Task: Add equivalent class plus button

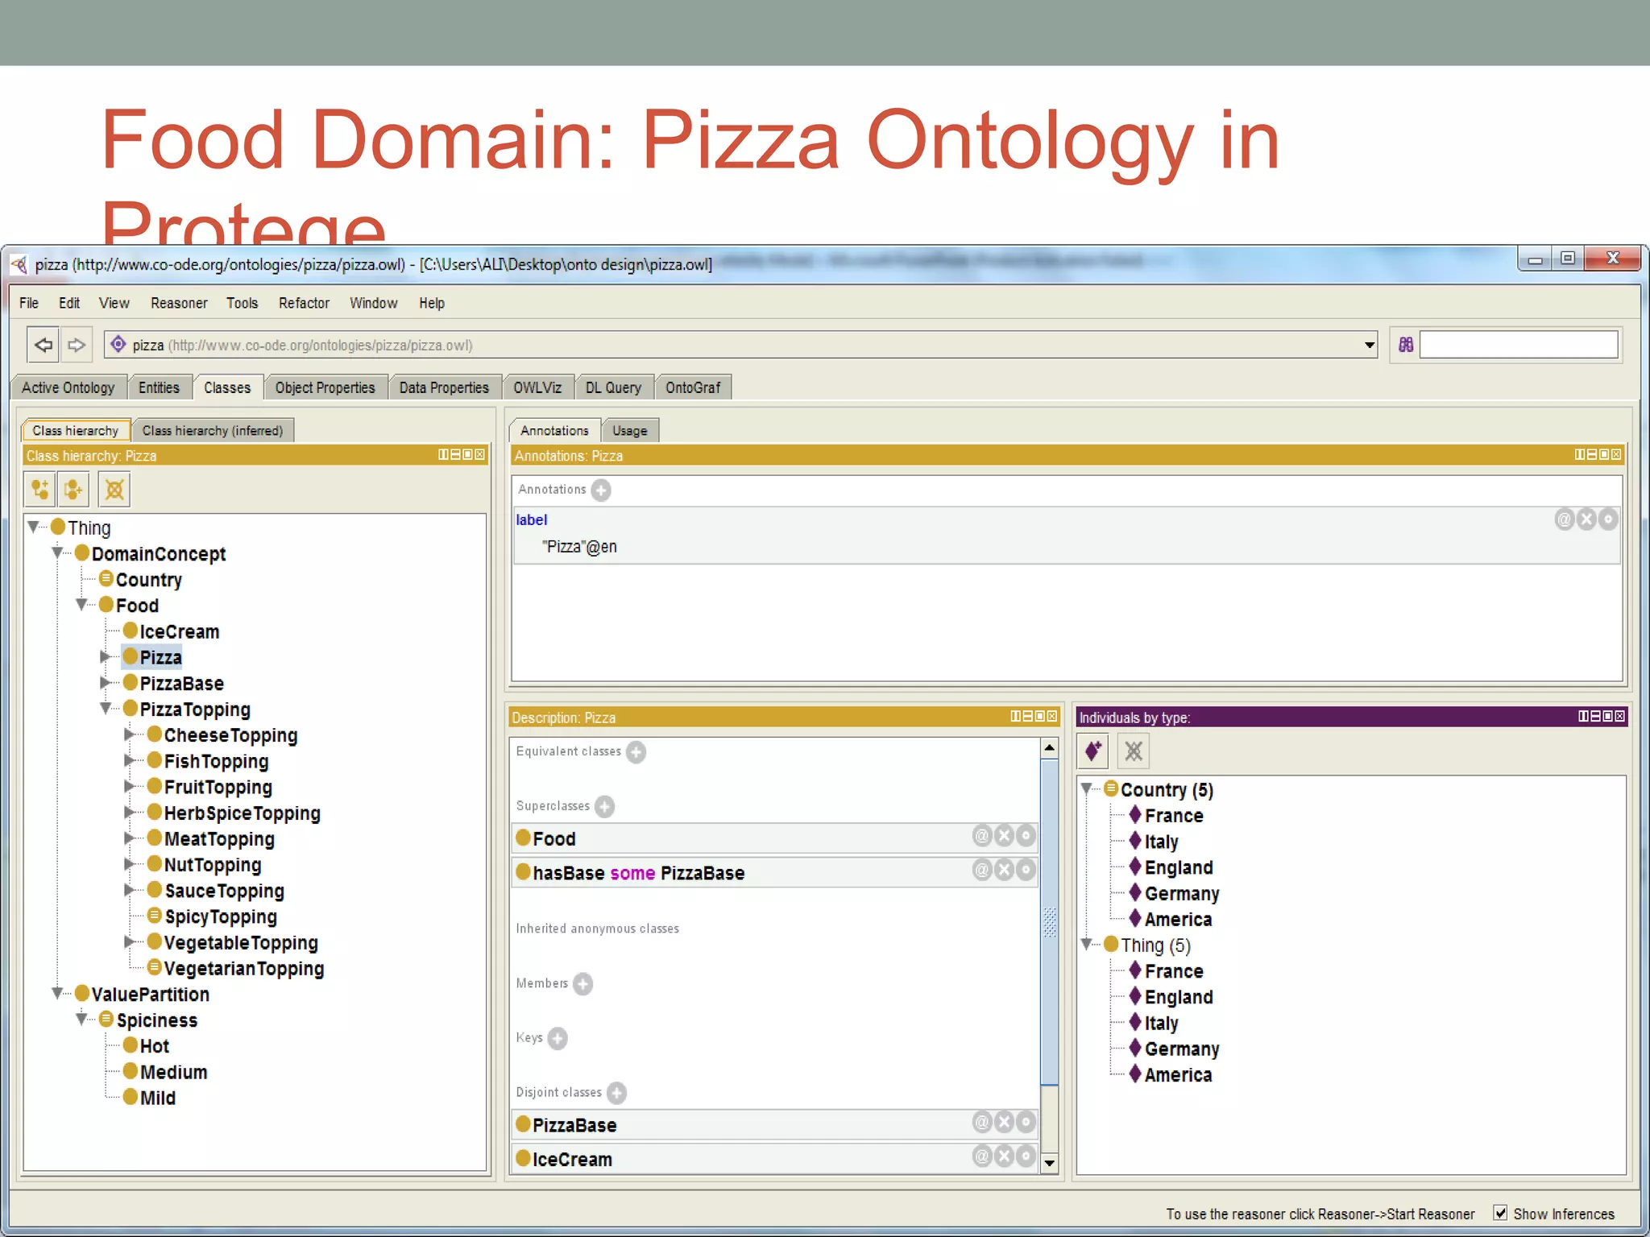Action: [636, 752]
